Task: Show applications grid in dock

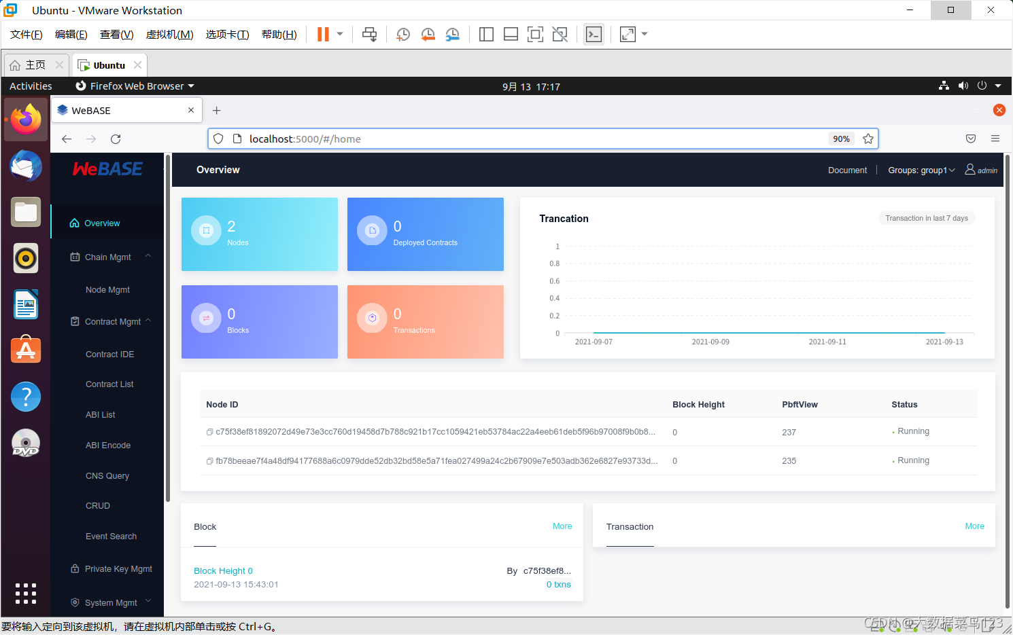Action: [x=26, y=594]
